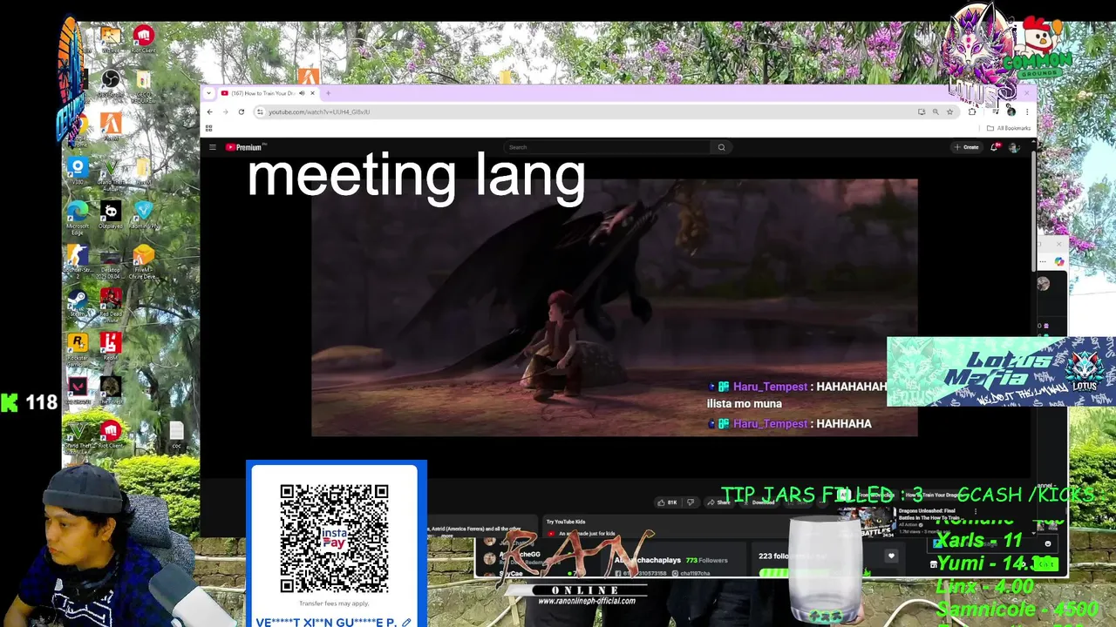Like the video with thumbs up

(x=668, y=502)
